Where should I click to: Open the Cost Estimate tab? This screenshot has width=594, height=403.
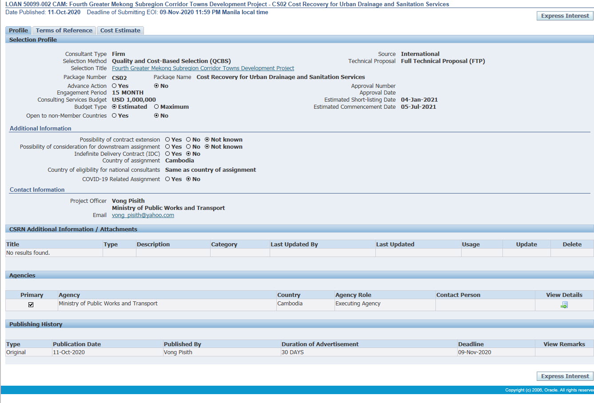pyautogui.click(x=120, y=30)
